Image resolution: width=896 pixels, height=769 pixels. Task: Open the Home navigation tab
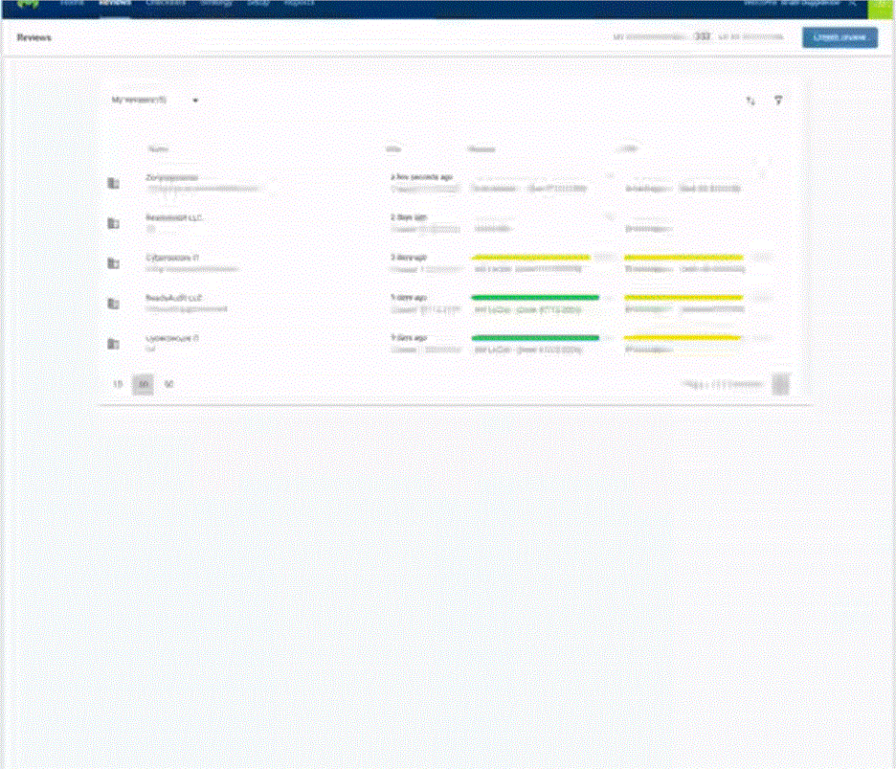[73, 3]
